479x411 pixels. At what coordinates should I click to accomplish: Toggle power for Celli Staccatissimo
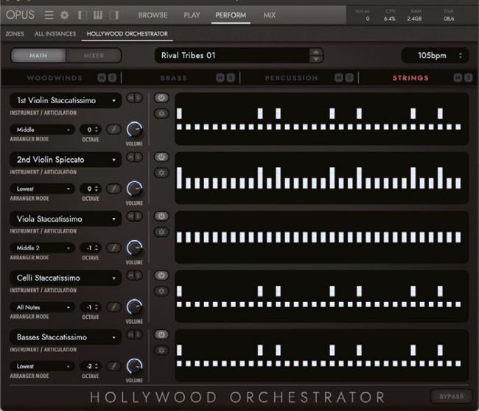click(161, 275)
